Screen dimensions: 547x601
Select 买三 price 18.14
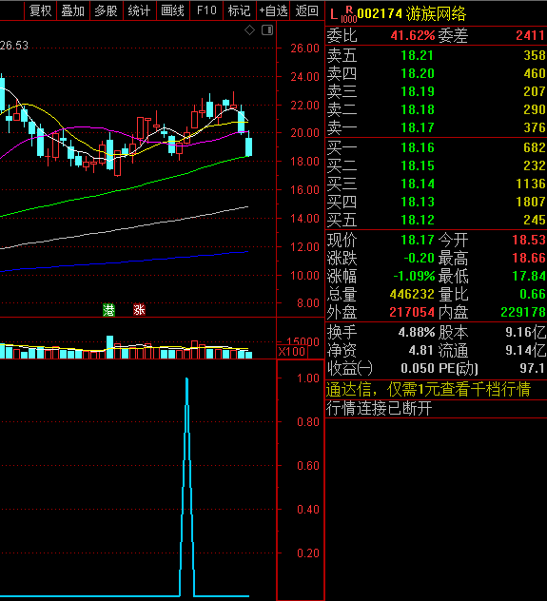[417, 184]
